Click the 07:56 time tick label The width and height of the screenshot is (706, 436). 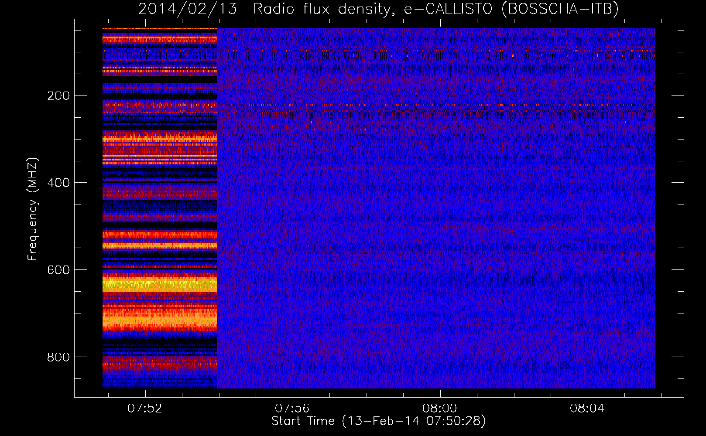tap(292, 408)
